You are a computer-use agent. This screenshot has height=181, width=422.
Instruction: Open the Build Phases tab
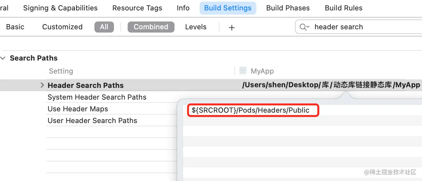(288, 8)
